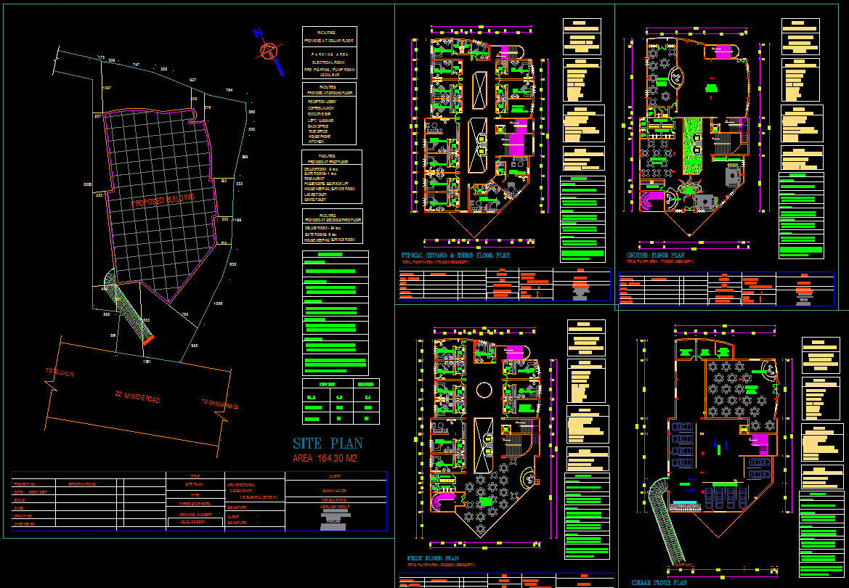Select the ground floor facilities list box
The image size is (849, 588).
(x=329, y=113)
